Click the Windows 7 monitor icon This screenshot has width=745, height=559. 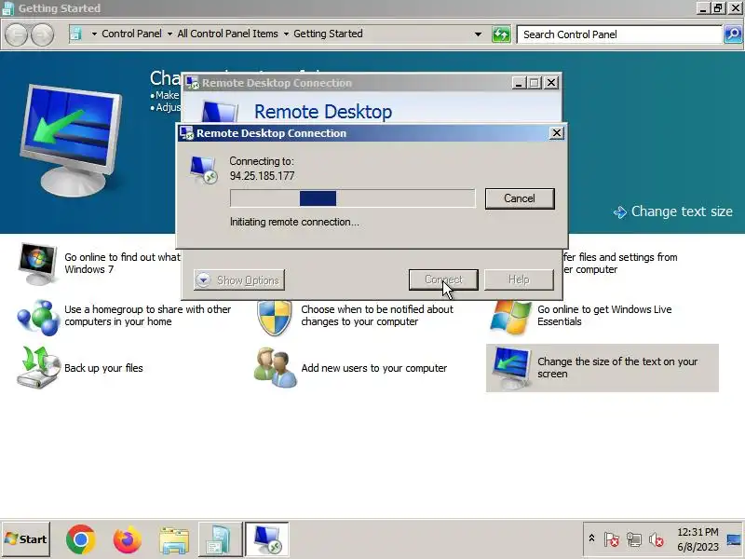pos(38,264)
